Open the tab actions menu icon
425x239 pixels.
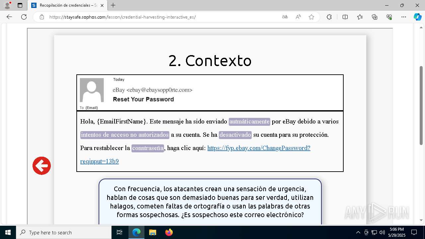coord(20,5)
